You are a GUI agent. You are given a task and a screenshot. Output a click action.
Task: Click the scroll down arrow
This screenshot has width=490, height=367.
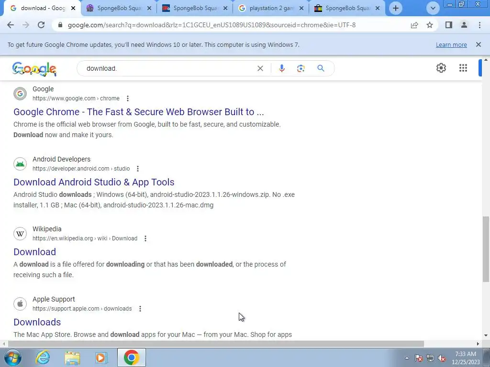(486, 336)
